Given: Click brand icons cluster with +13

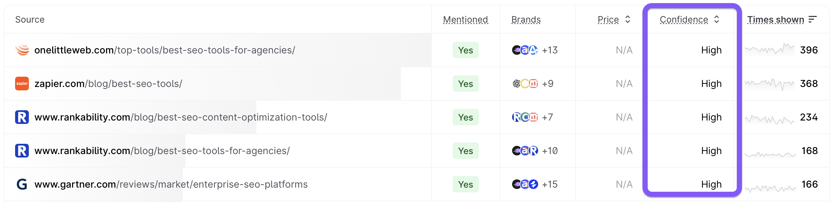Looking at the screenshot, I should pos(525,50).
